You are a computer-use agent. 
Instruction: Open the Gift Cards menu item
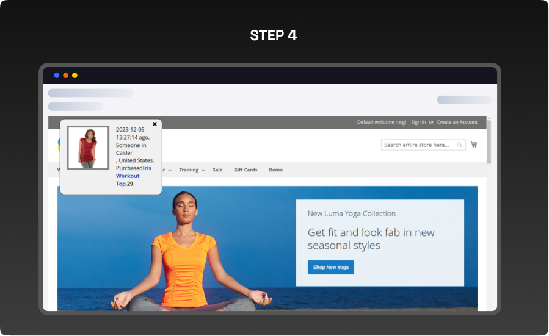click(x=245, y=170)
